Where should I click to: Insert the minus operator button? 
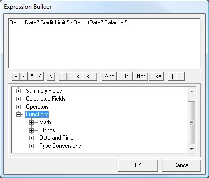click(24, 76)
